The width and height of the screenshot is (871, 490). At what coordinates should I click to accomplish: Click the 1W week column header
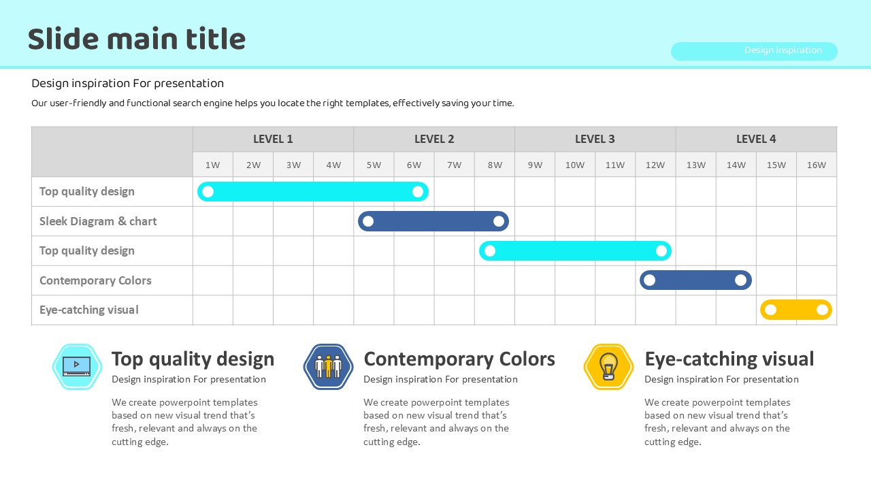pyautogui.click(x=213, y=165)
